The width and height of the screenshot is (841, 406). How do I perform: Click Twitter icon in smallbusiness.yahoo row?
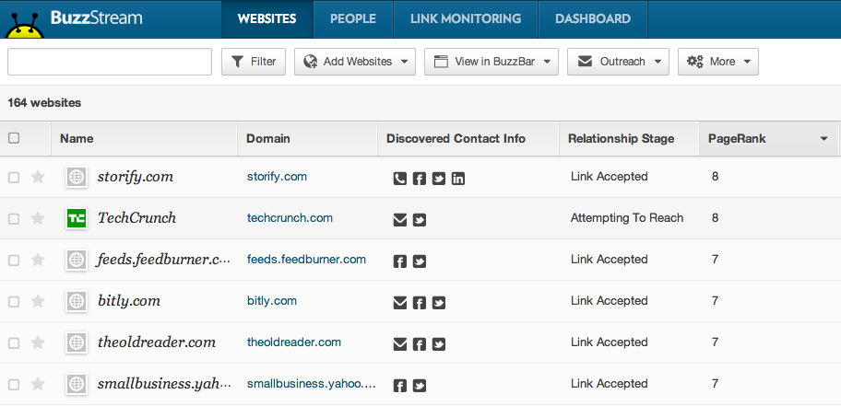tap(420, 386)
